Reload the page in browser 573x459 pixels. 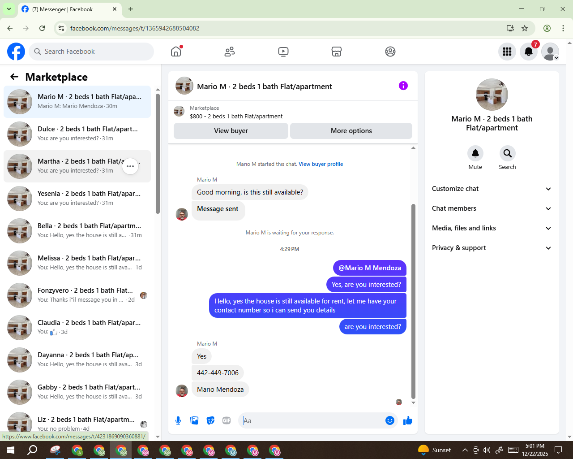42,28
